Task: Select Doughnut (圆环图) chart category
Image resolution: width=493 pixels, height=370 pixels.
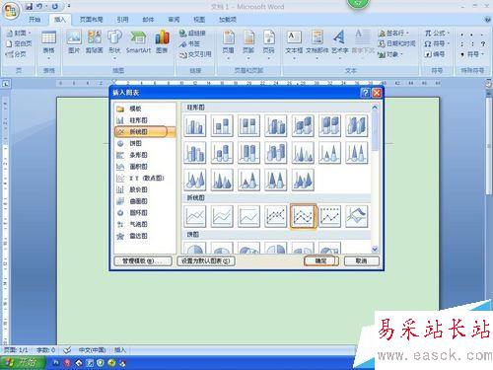Action: pos(145,213)
